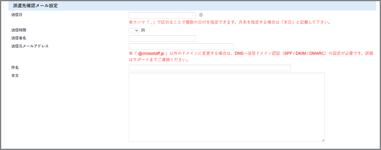Grab the 本文 textarea resize handle
This screenshot has width=381, height=150.
click(323, 140)
